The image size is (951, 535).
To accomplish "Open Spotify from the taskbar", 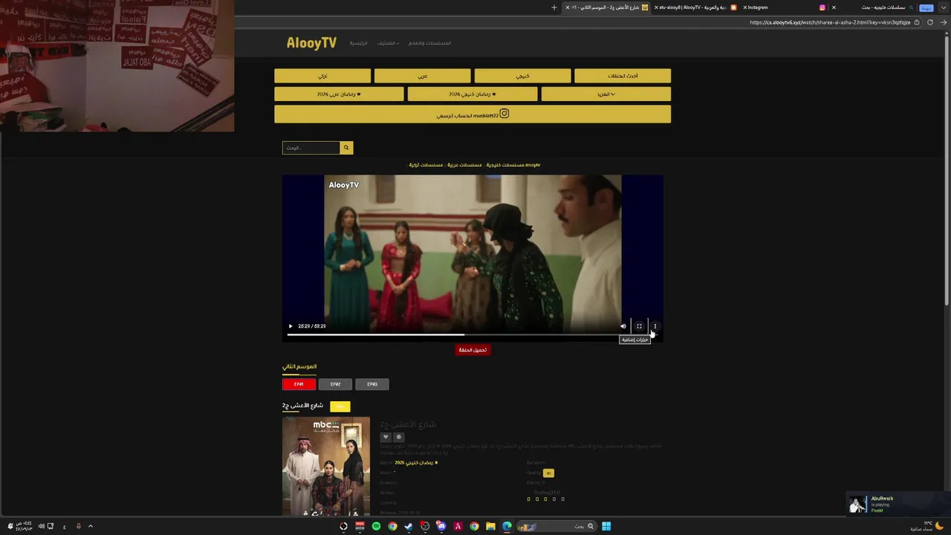I will 376,526.
